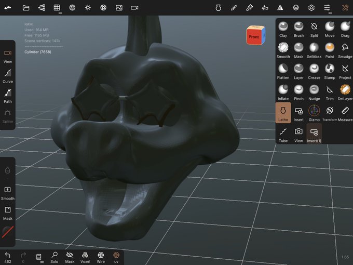Open the files folder menu

[26, 8]
